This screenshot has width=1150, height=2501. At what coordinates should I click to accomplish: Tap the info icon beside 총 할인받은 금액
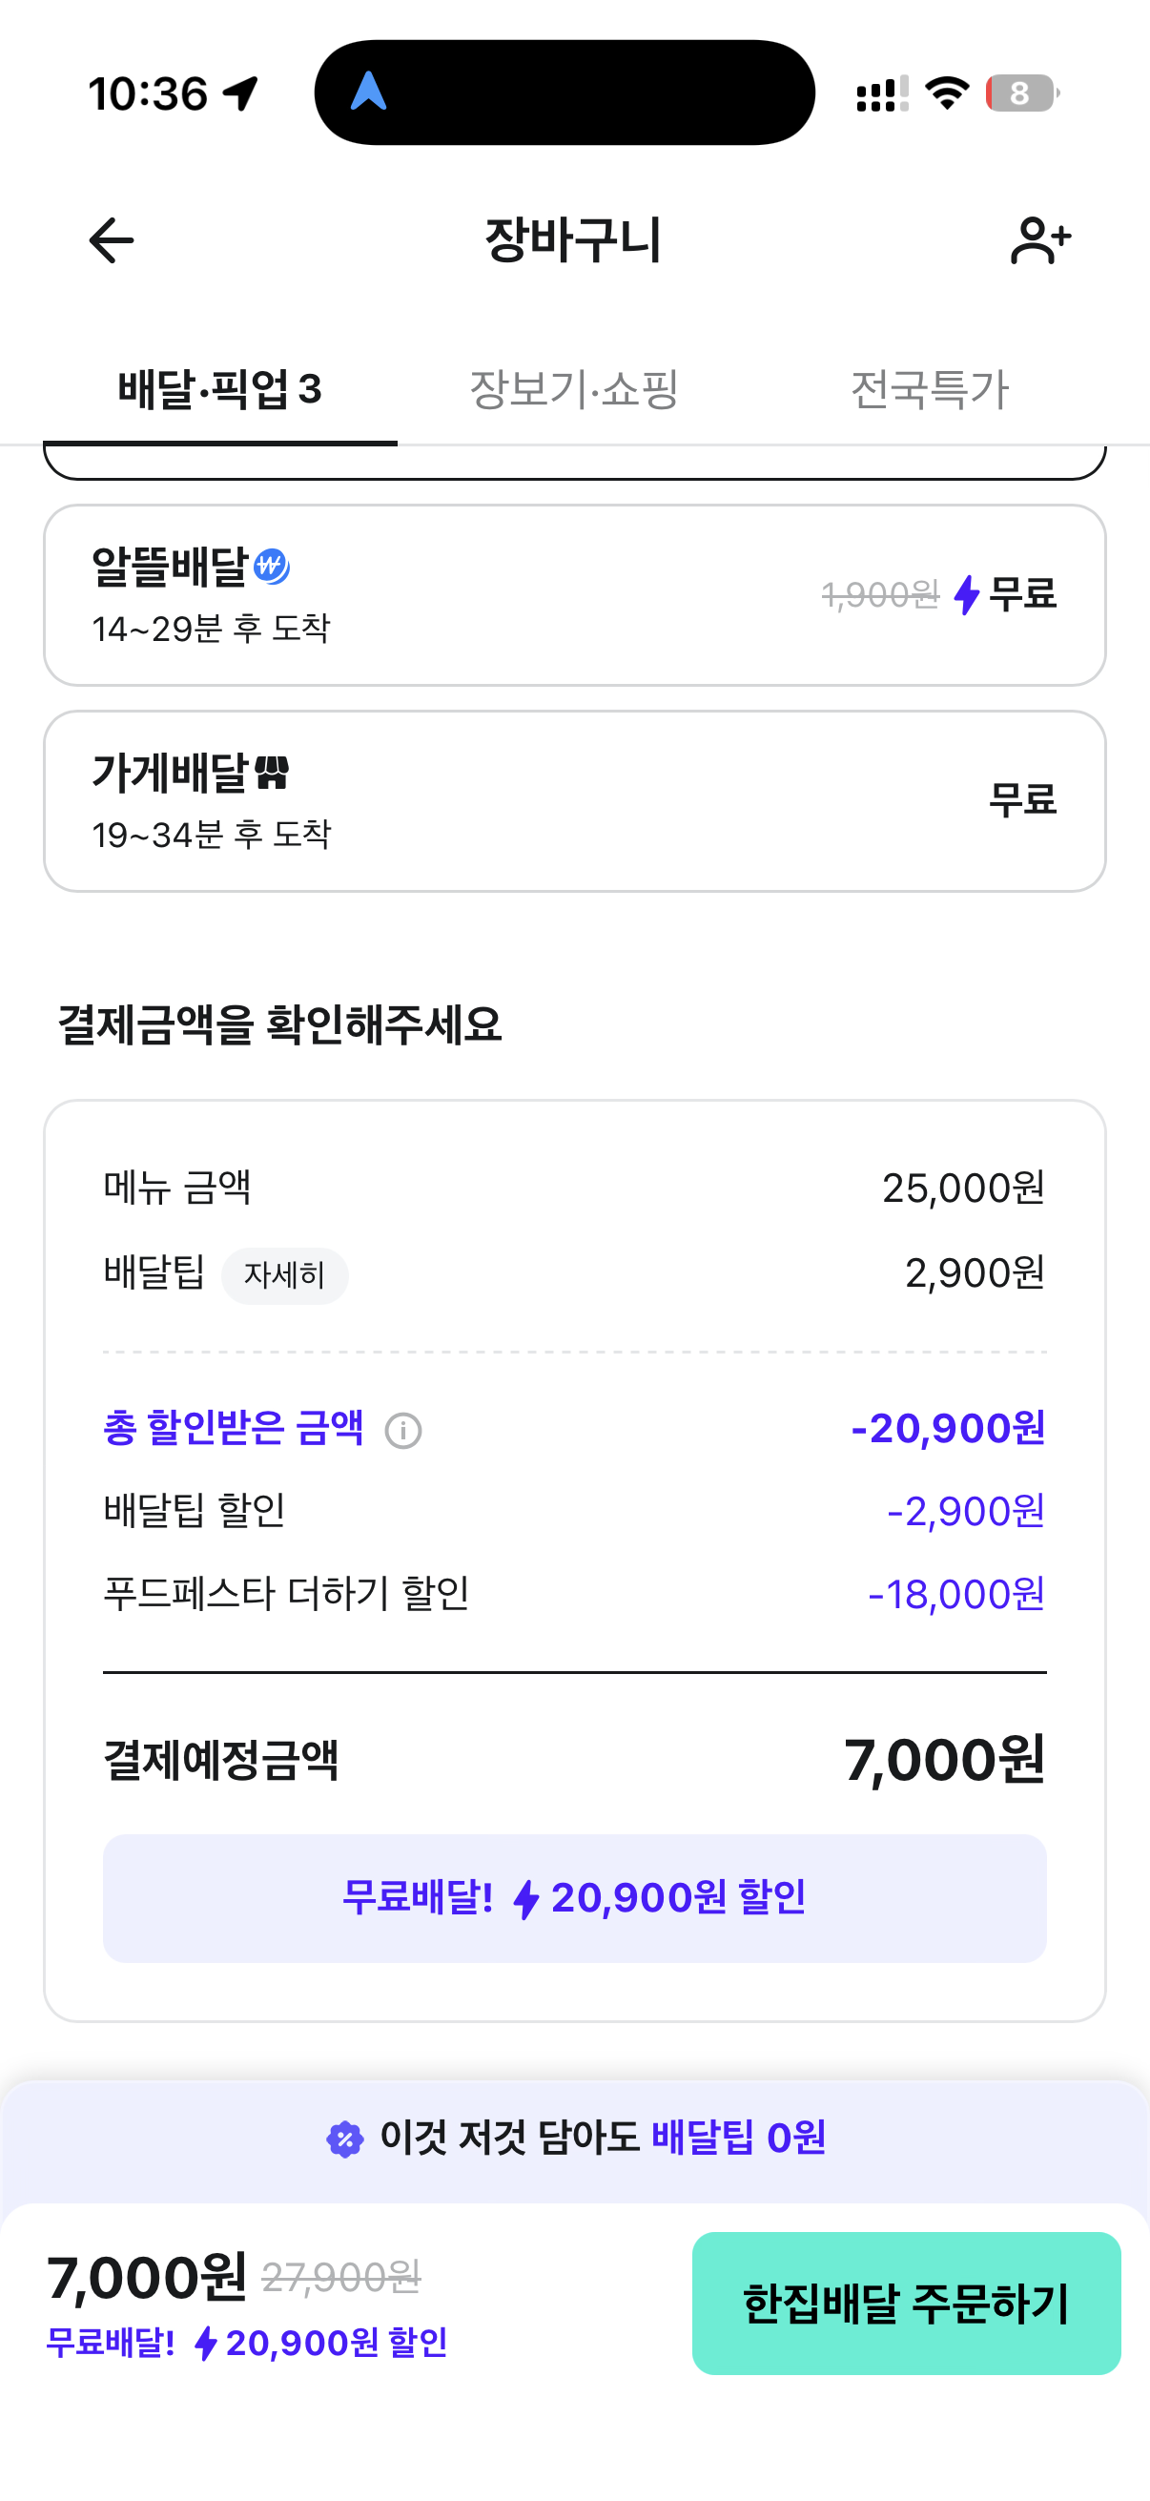pyautogui.click(x=402, y=1430)
